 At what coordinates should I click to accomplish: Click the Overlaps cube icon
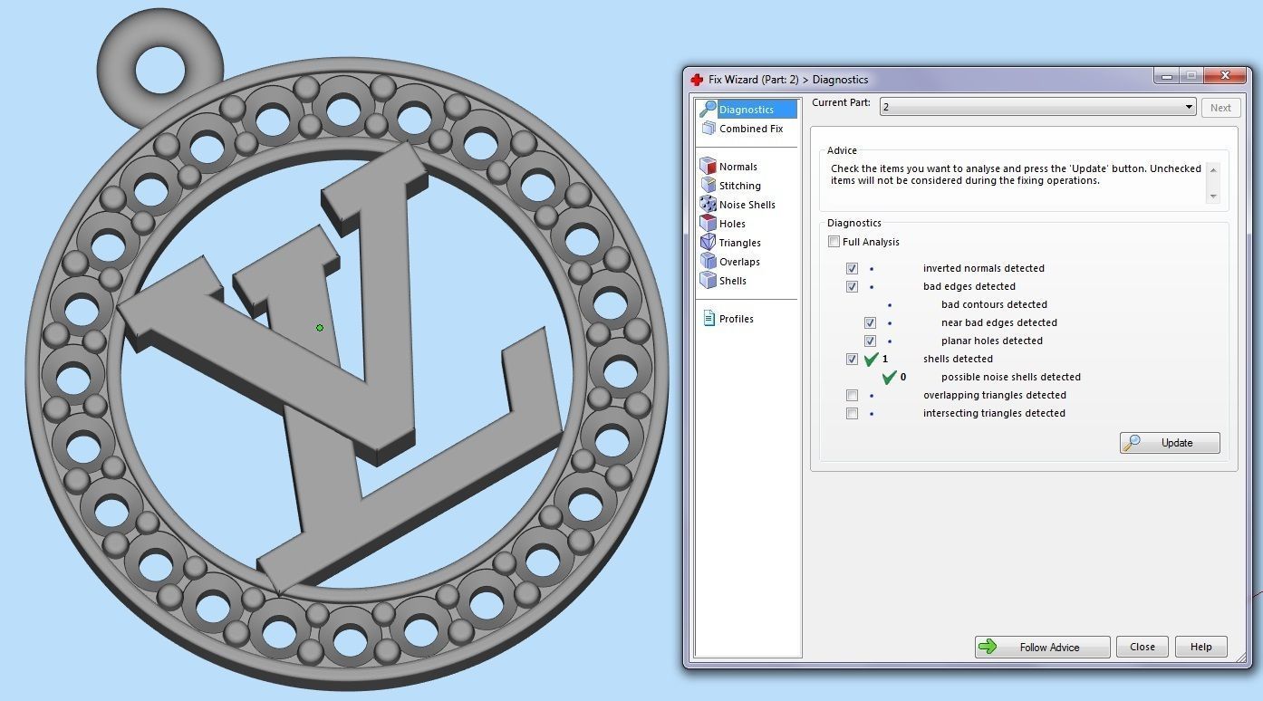pos(708,261)
